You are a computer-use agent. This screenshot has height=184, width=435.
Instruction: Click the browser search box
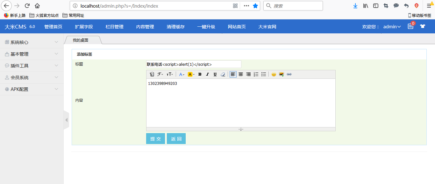[x=293, y=6]
